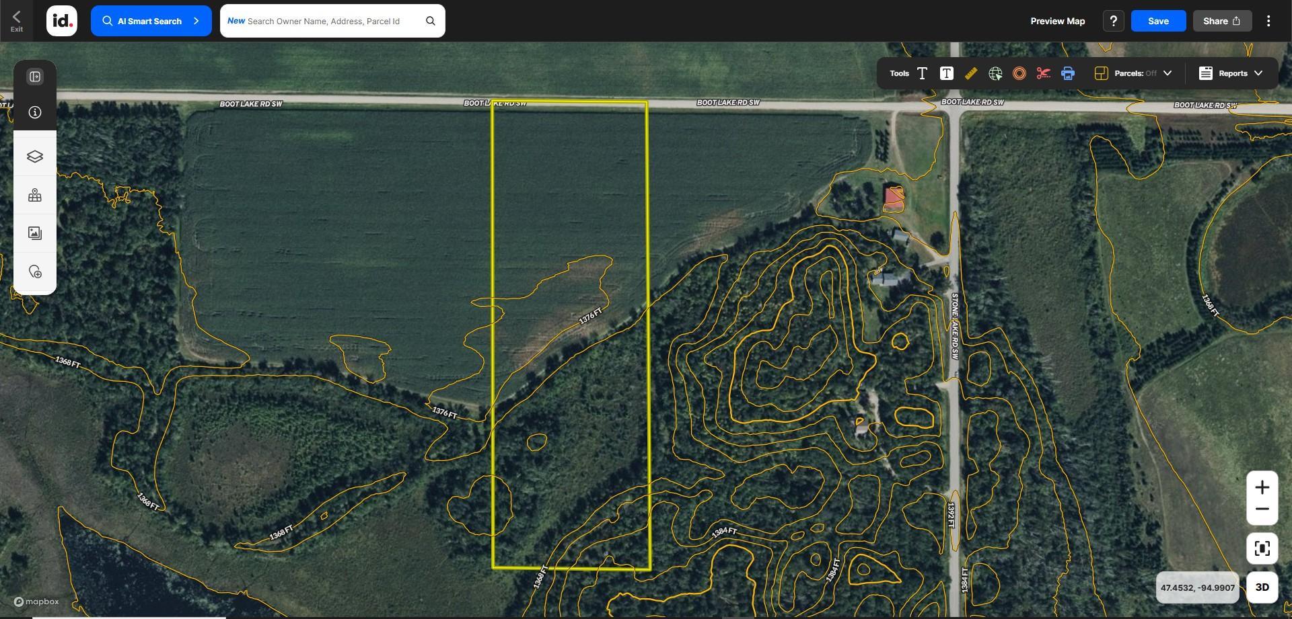Click the yellow parcels grid icon
This screenshot has height=619, width=1292.
[x=1101, y=73]
